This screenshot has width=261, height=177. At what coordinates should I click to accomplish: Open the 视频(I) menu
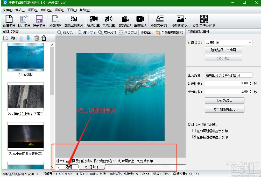[59, 10]
